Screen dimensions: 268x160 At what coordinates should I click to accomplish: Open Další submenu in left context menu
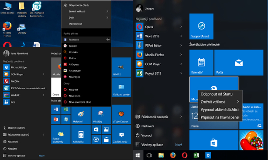click(86, 17)
